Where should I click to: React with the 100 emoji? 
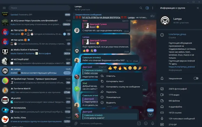pos(145,68)
